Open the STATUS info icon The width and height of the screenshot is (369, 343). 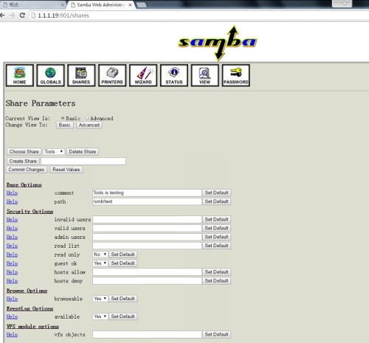tap(174, 75)
